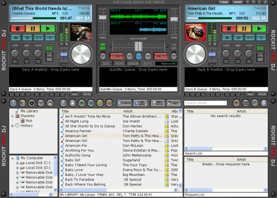Expand the first Removable Disk node

click(x=18, y=173)
